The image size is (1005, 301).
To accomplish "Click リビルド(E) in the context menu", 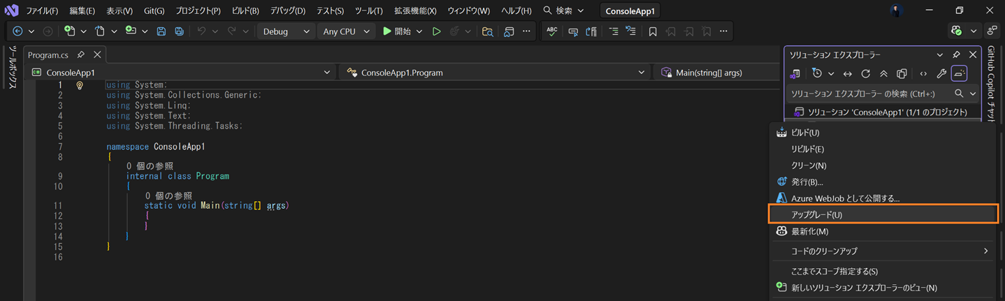I will coord(883,149).
